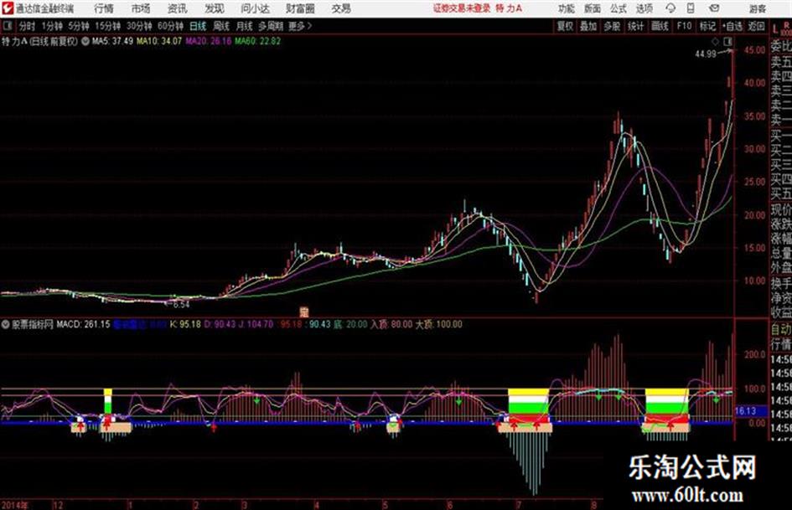Toggle the left panel icon beside 分时
Viewport: 792px width, 510px height.
click(7, 26)
